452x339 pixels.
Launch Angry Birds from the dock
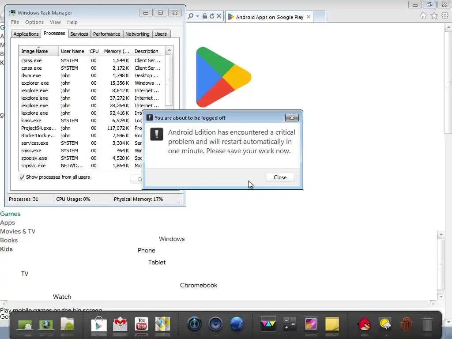[364, 324]
